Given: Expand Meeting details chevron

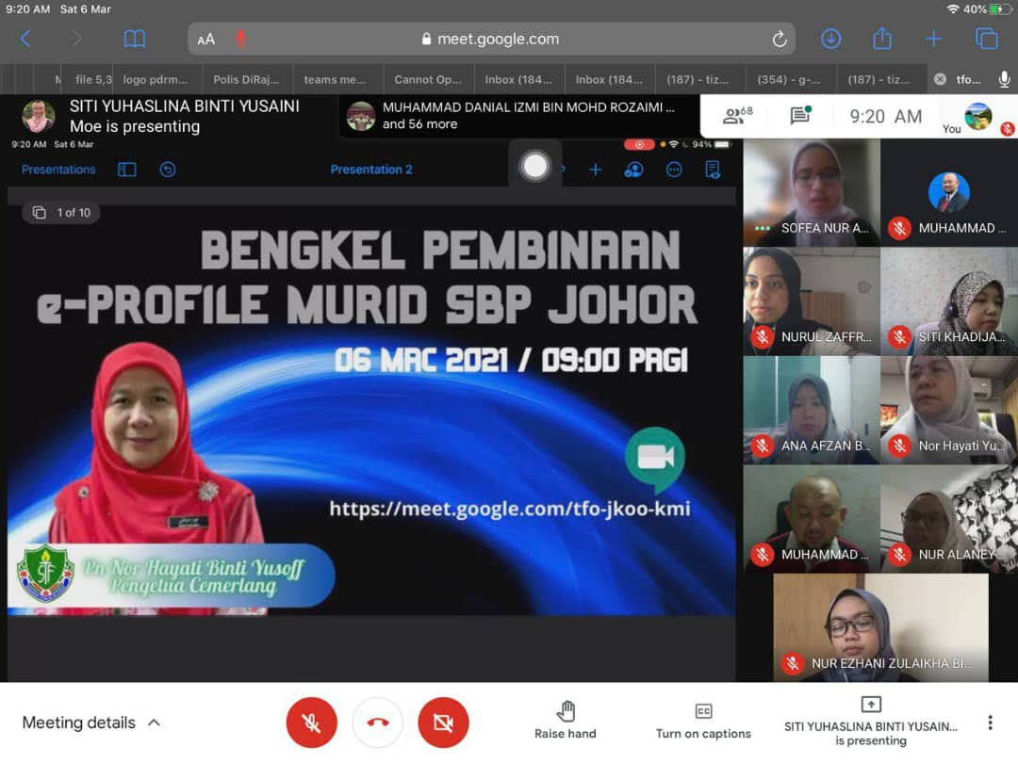Looking at the screenshot, I should click(155, 722).
